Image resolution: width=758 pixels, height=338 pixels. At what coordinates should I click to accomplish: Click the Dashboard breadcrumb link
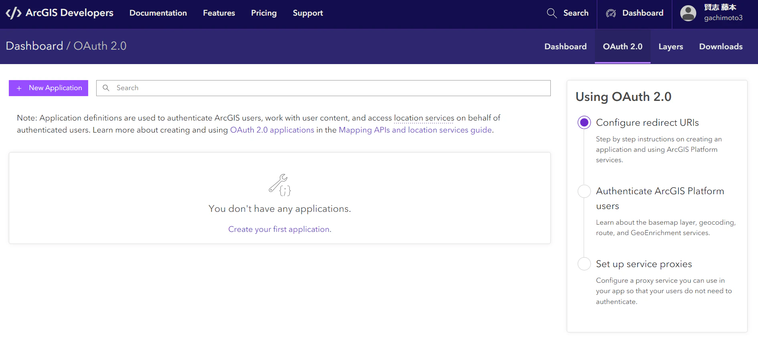pos(34,46)
